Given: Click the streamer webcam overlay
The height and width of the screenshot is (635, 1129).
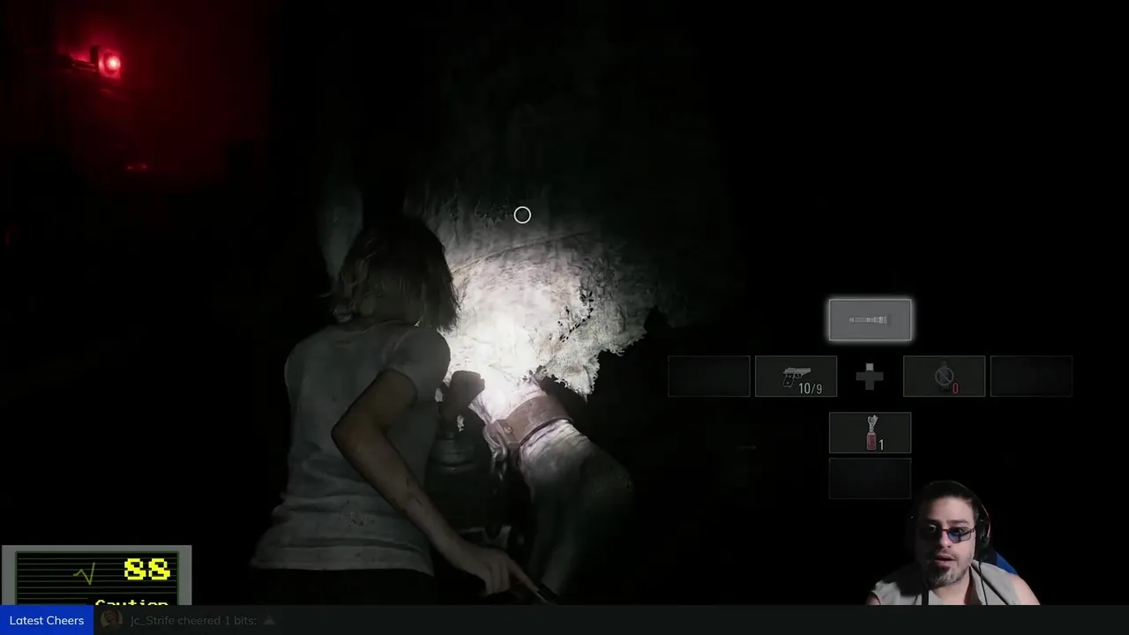Looking at the screenshot, I should click(952, 543).
